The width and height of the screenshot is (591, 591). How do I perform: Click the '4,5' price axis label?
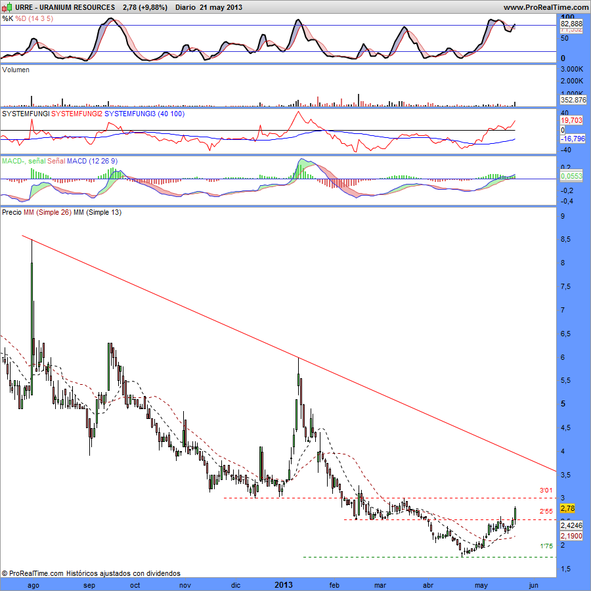coord(565,427)
